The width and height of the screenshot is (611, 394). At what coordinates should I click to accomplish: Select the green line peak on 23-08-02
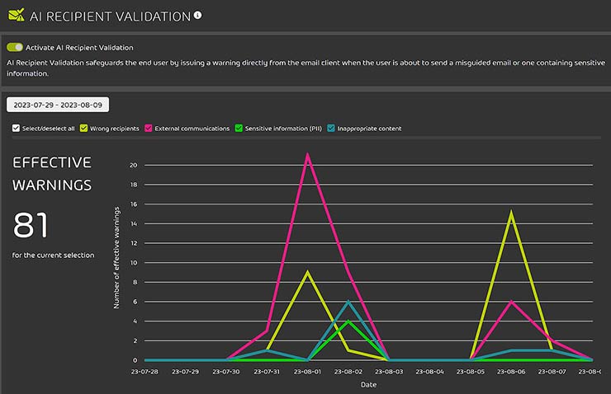click(348, 321)
